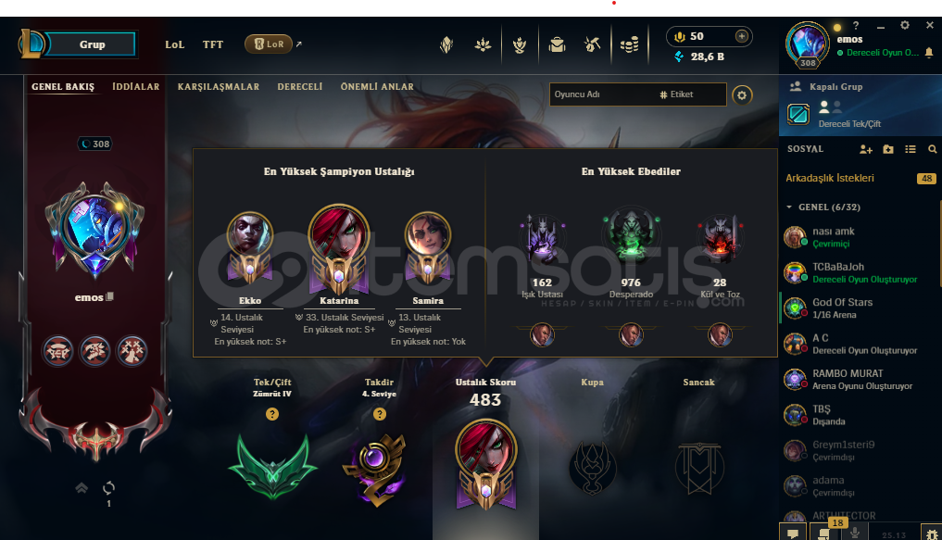Screen dimensions: 942x540
Task: Switch to the KARŞILAŞMALAR tab
Action: [x=219, y=86]
